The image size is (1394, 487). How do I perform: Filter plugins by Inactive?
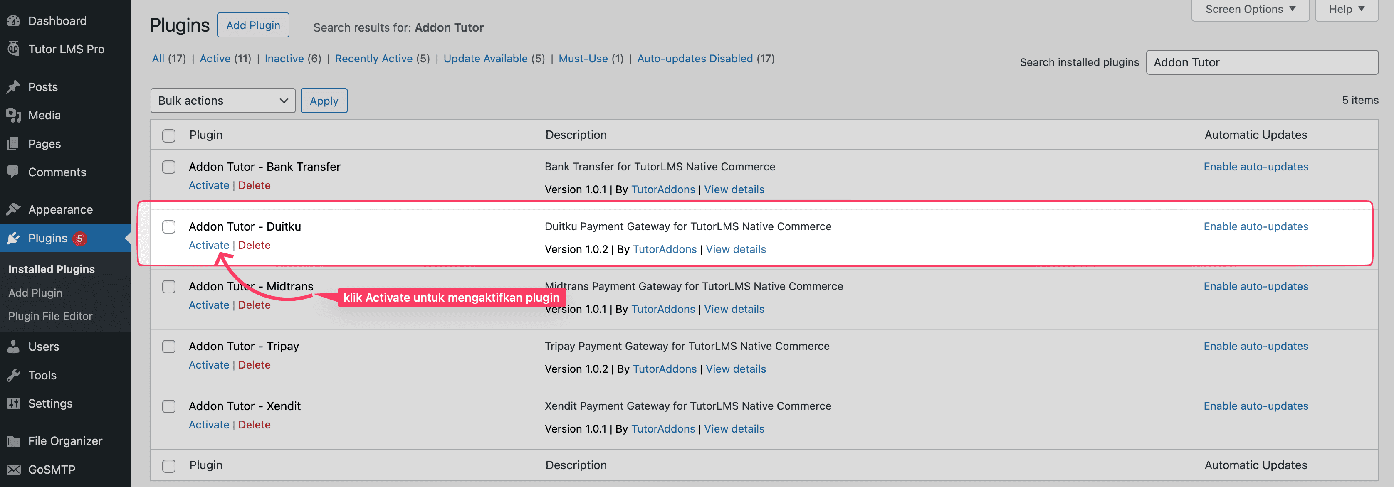pos(284,58)
